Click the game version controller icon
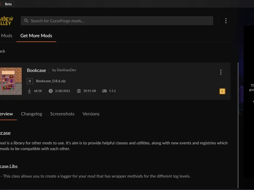 pyautogui.click(x=104, y=91)
